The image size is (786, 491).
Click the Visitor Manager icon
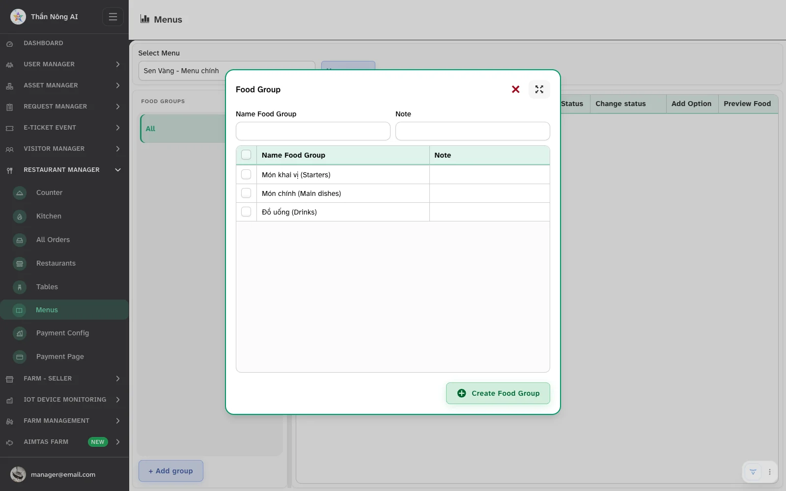pyautogui.click(x=9, y=149)
